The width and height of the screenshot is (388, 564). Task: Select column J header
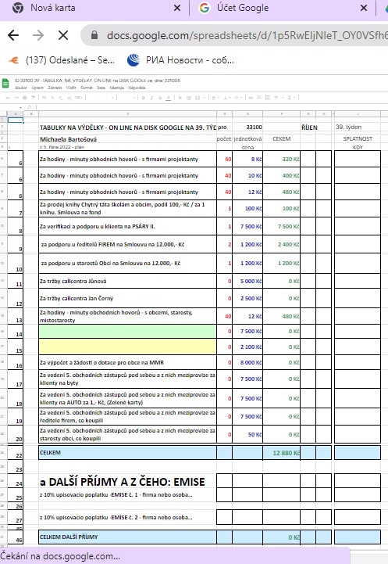point(357,114)
